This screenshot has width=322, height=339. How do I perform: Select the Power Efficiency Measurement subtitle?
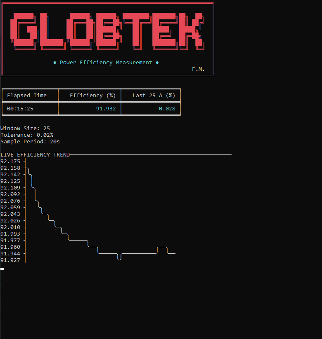[106, 63]
